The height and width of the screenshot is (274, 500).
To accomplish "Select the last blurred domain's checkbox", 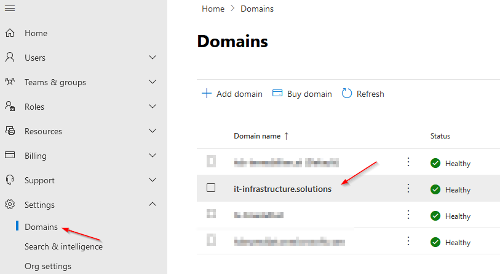I will [211, 240].
